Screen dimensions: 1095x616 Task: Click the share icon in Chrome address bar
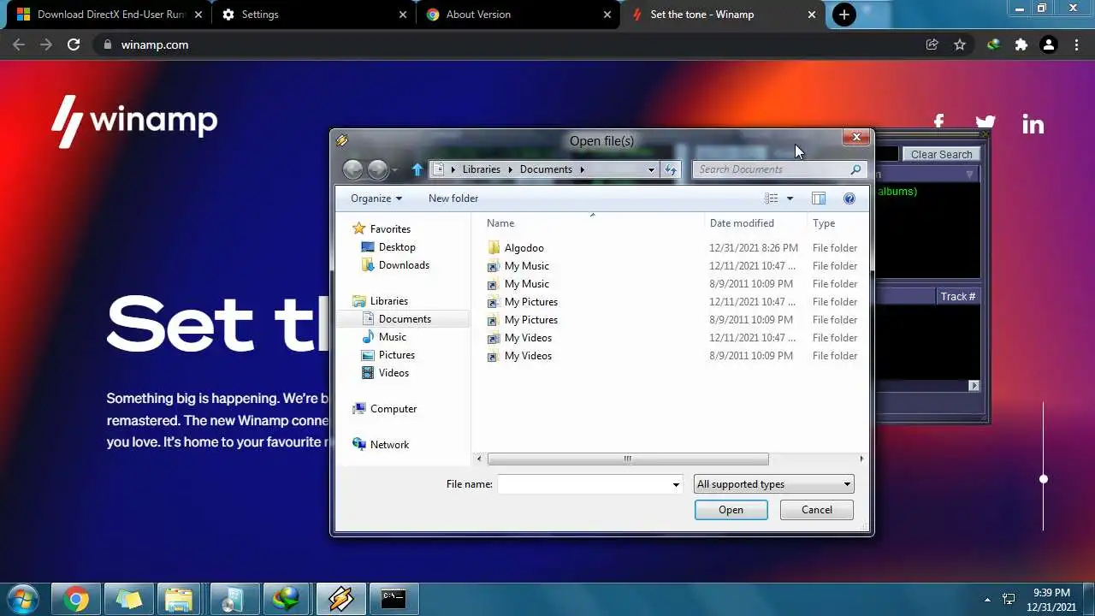932,44
